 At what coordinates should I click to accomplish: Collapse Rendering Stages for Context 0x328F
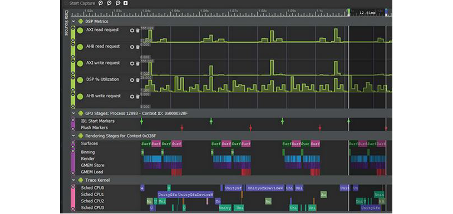73,136
